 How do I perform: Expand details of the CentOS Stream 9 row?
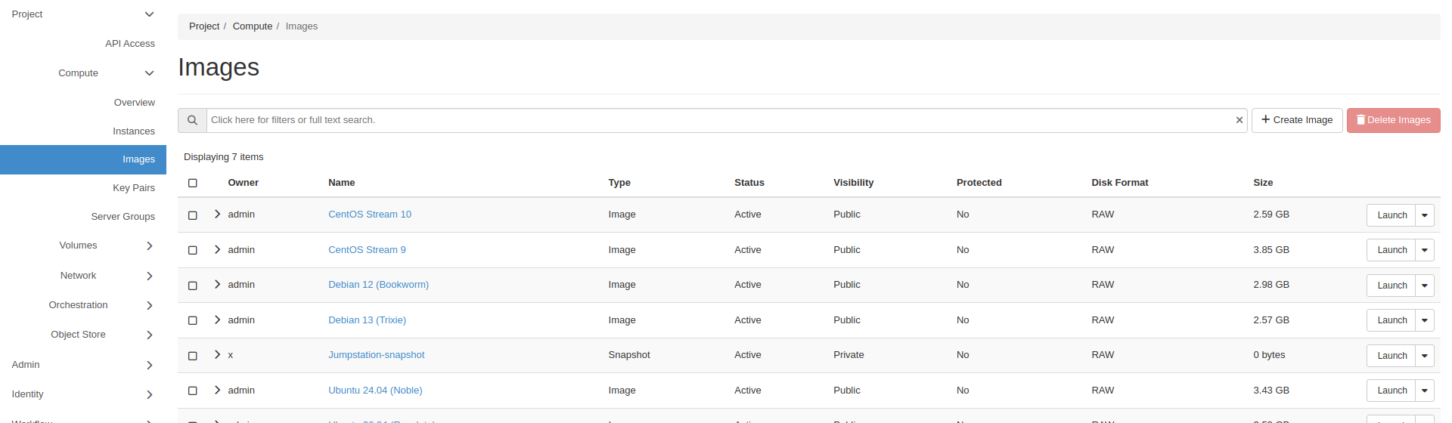pos(217,249)
